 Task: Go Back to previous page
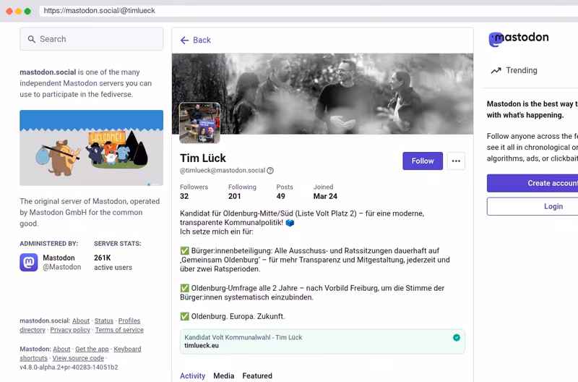(x=195, y=41)
